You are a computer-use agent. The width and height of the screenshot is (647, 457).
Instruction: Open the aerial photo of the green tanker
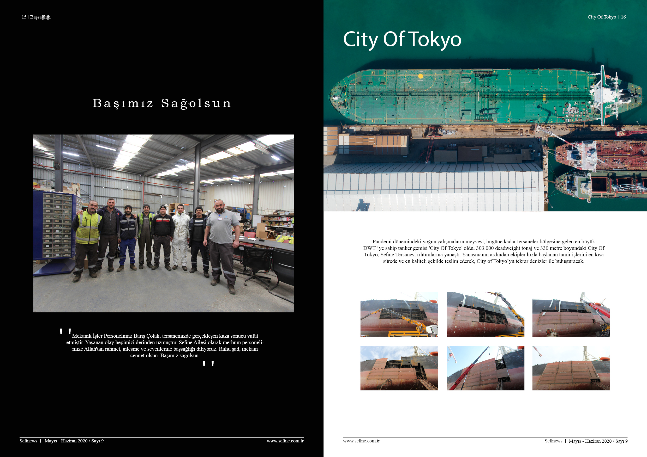coord(485,106)
